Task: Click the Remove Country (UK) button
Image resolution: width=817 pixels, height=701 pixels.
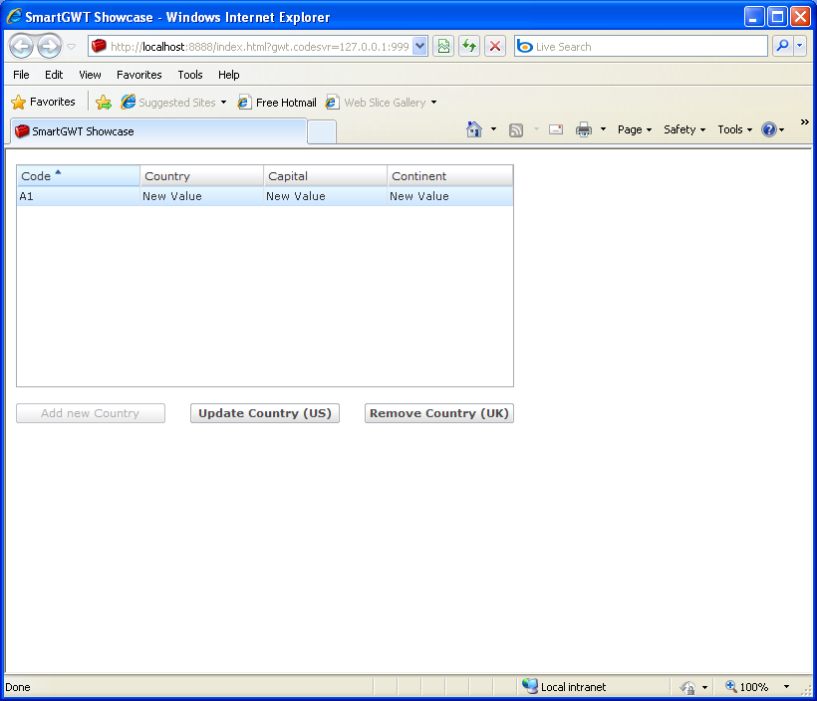Action: click(439, 413)
